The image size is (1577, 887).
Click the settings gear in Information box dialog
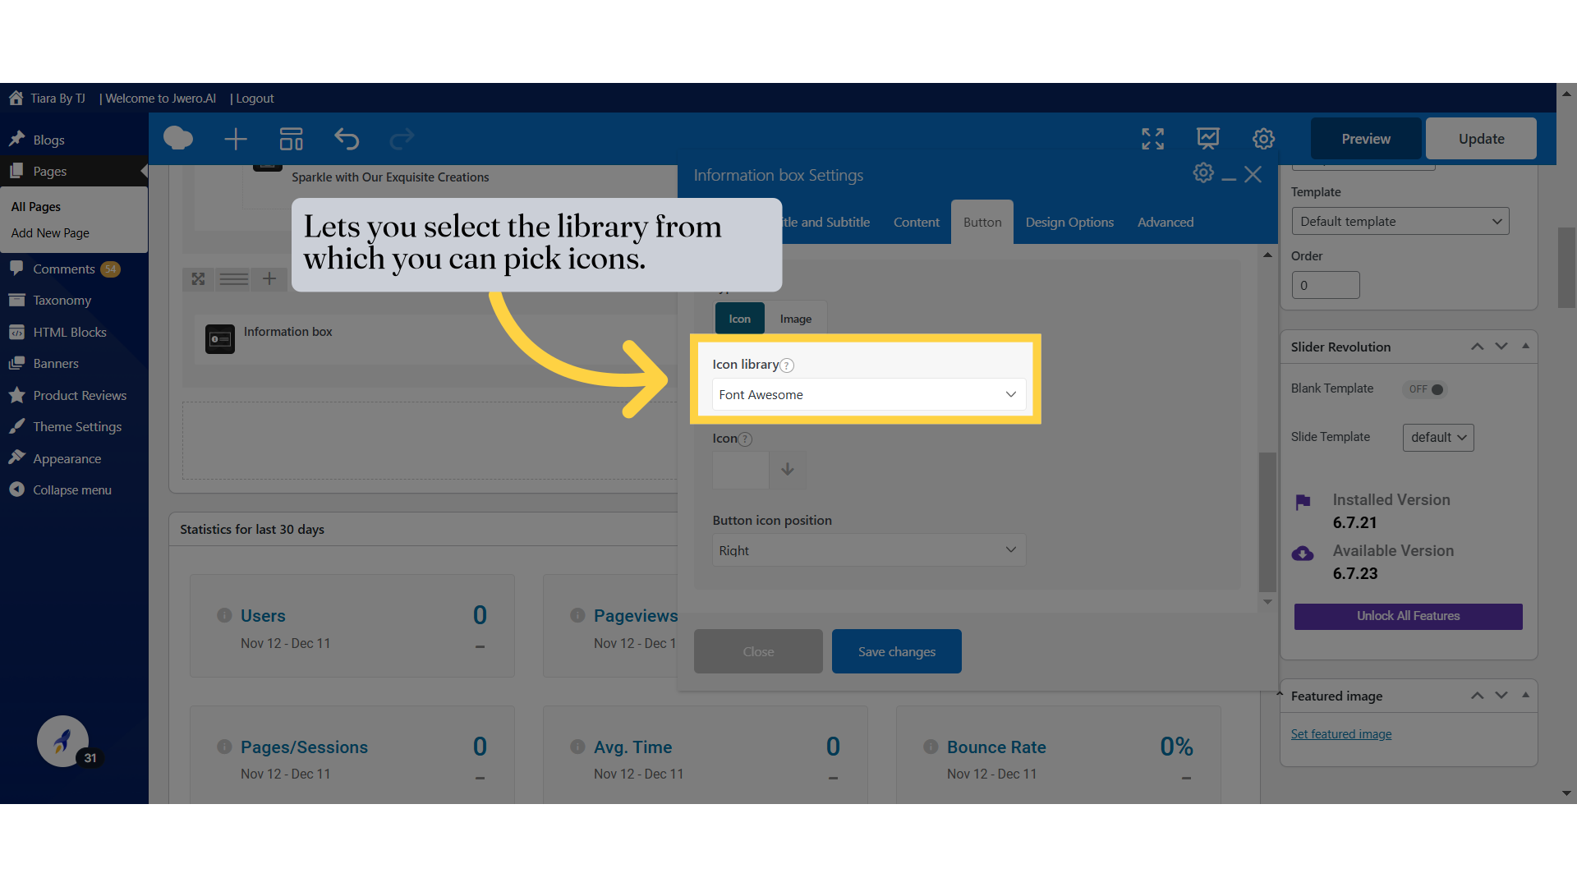pyautogui.click(x=1203, y=173)
